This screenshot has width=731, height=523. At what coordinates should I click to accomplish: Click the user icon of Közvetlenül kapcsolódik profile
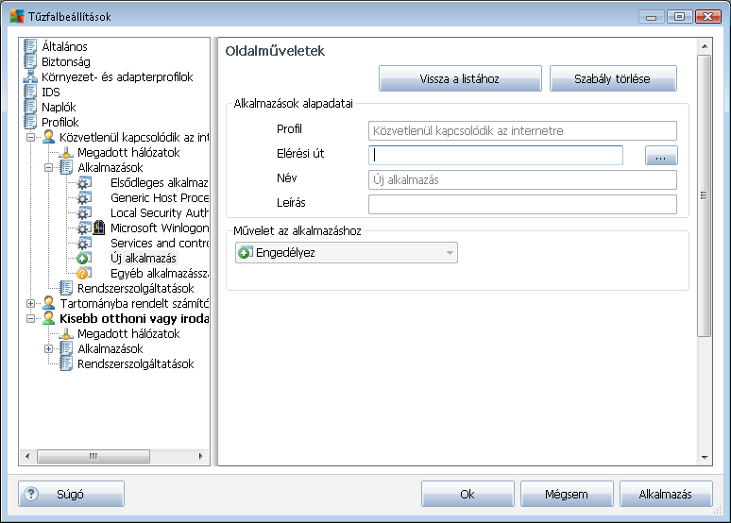click(48, 137)
